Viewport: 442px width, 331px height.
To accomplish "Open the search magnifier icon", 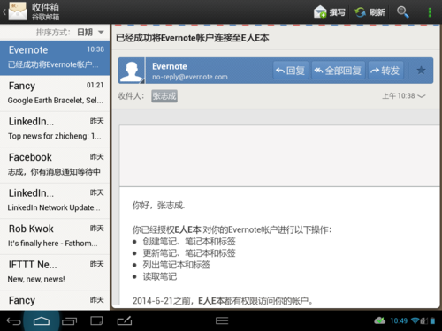I will [x=403, y=12].
